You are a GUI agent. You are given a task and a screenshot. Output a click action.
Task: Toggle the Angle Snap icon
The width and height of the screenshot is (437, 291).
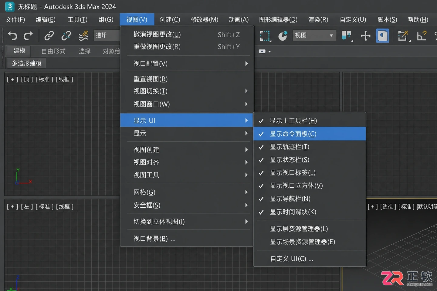[422, 35]
